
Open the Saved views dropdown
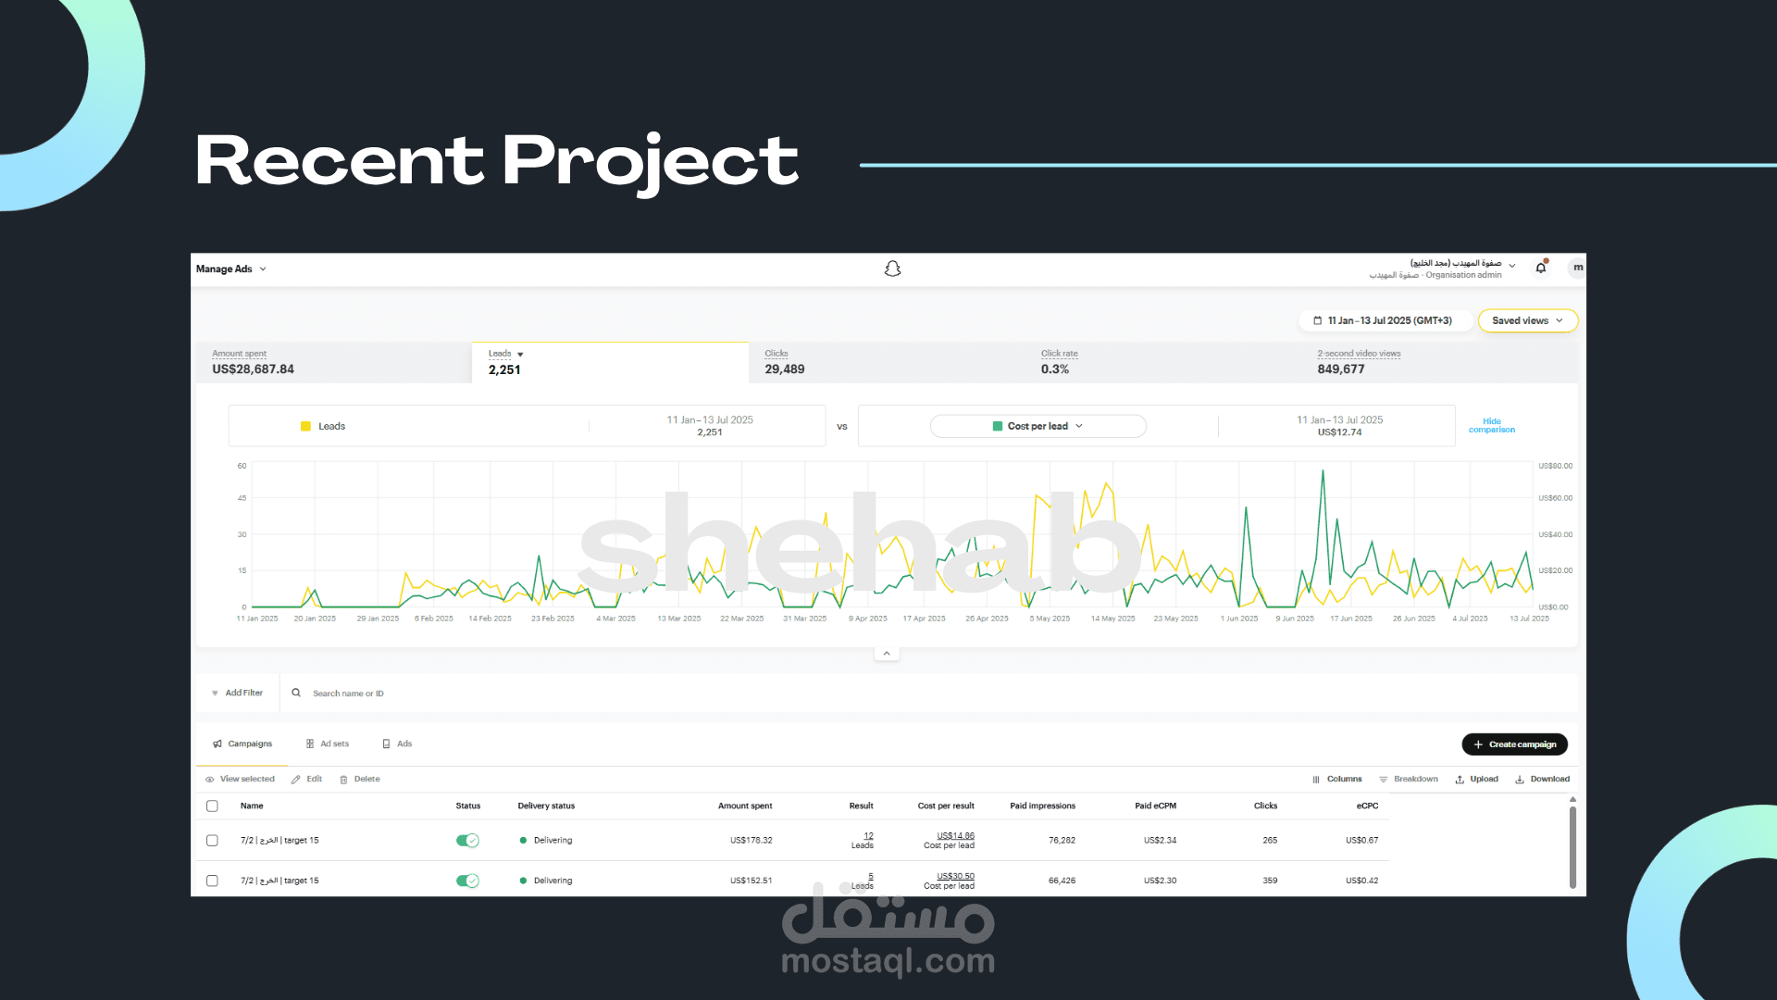coord(1528,320)
